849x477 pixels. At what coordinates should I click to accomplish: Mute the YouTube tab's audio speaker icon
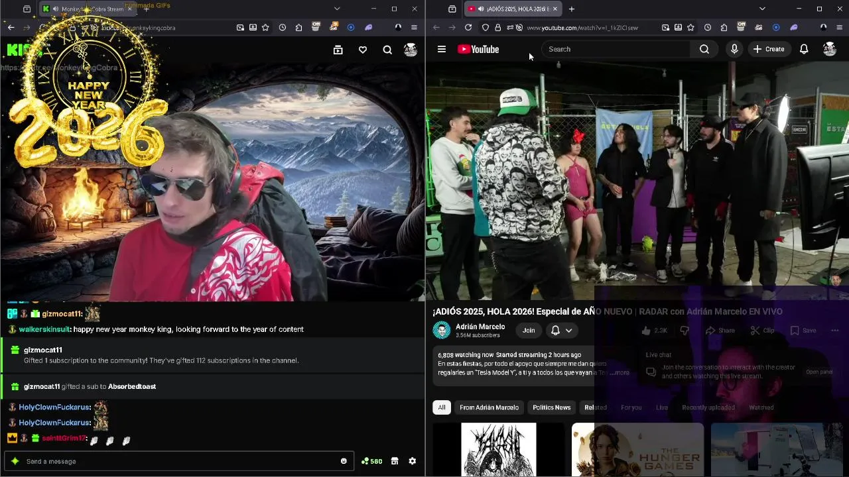[x=480, y=9]
